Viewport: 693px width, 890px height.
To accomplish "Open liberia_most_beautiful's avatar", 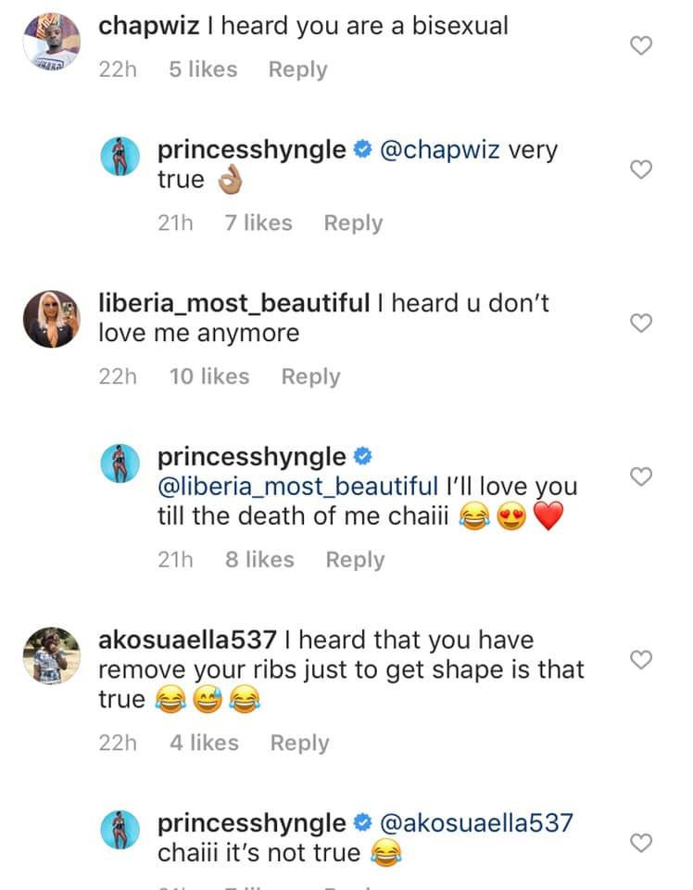I will [x=52, y=320].
